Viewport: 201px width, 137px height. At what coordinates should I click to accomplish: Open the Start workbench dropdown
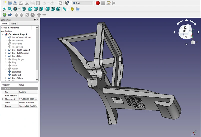82,3
